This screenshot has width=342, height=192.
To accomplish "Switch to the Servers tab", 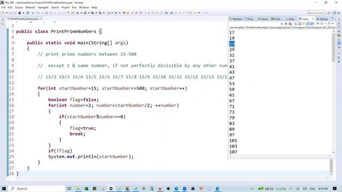I will click(x=263, y=19).
